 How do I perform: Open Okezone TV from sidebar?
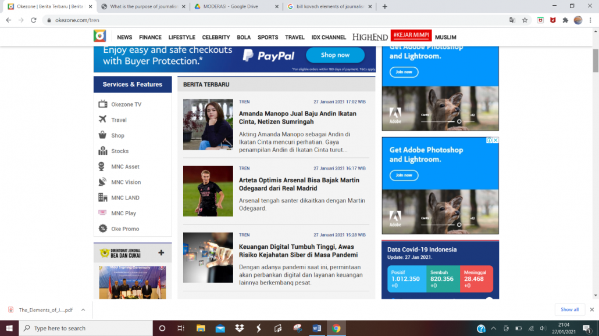click(x=120, y=104)
